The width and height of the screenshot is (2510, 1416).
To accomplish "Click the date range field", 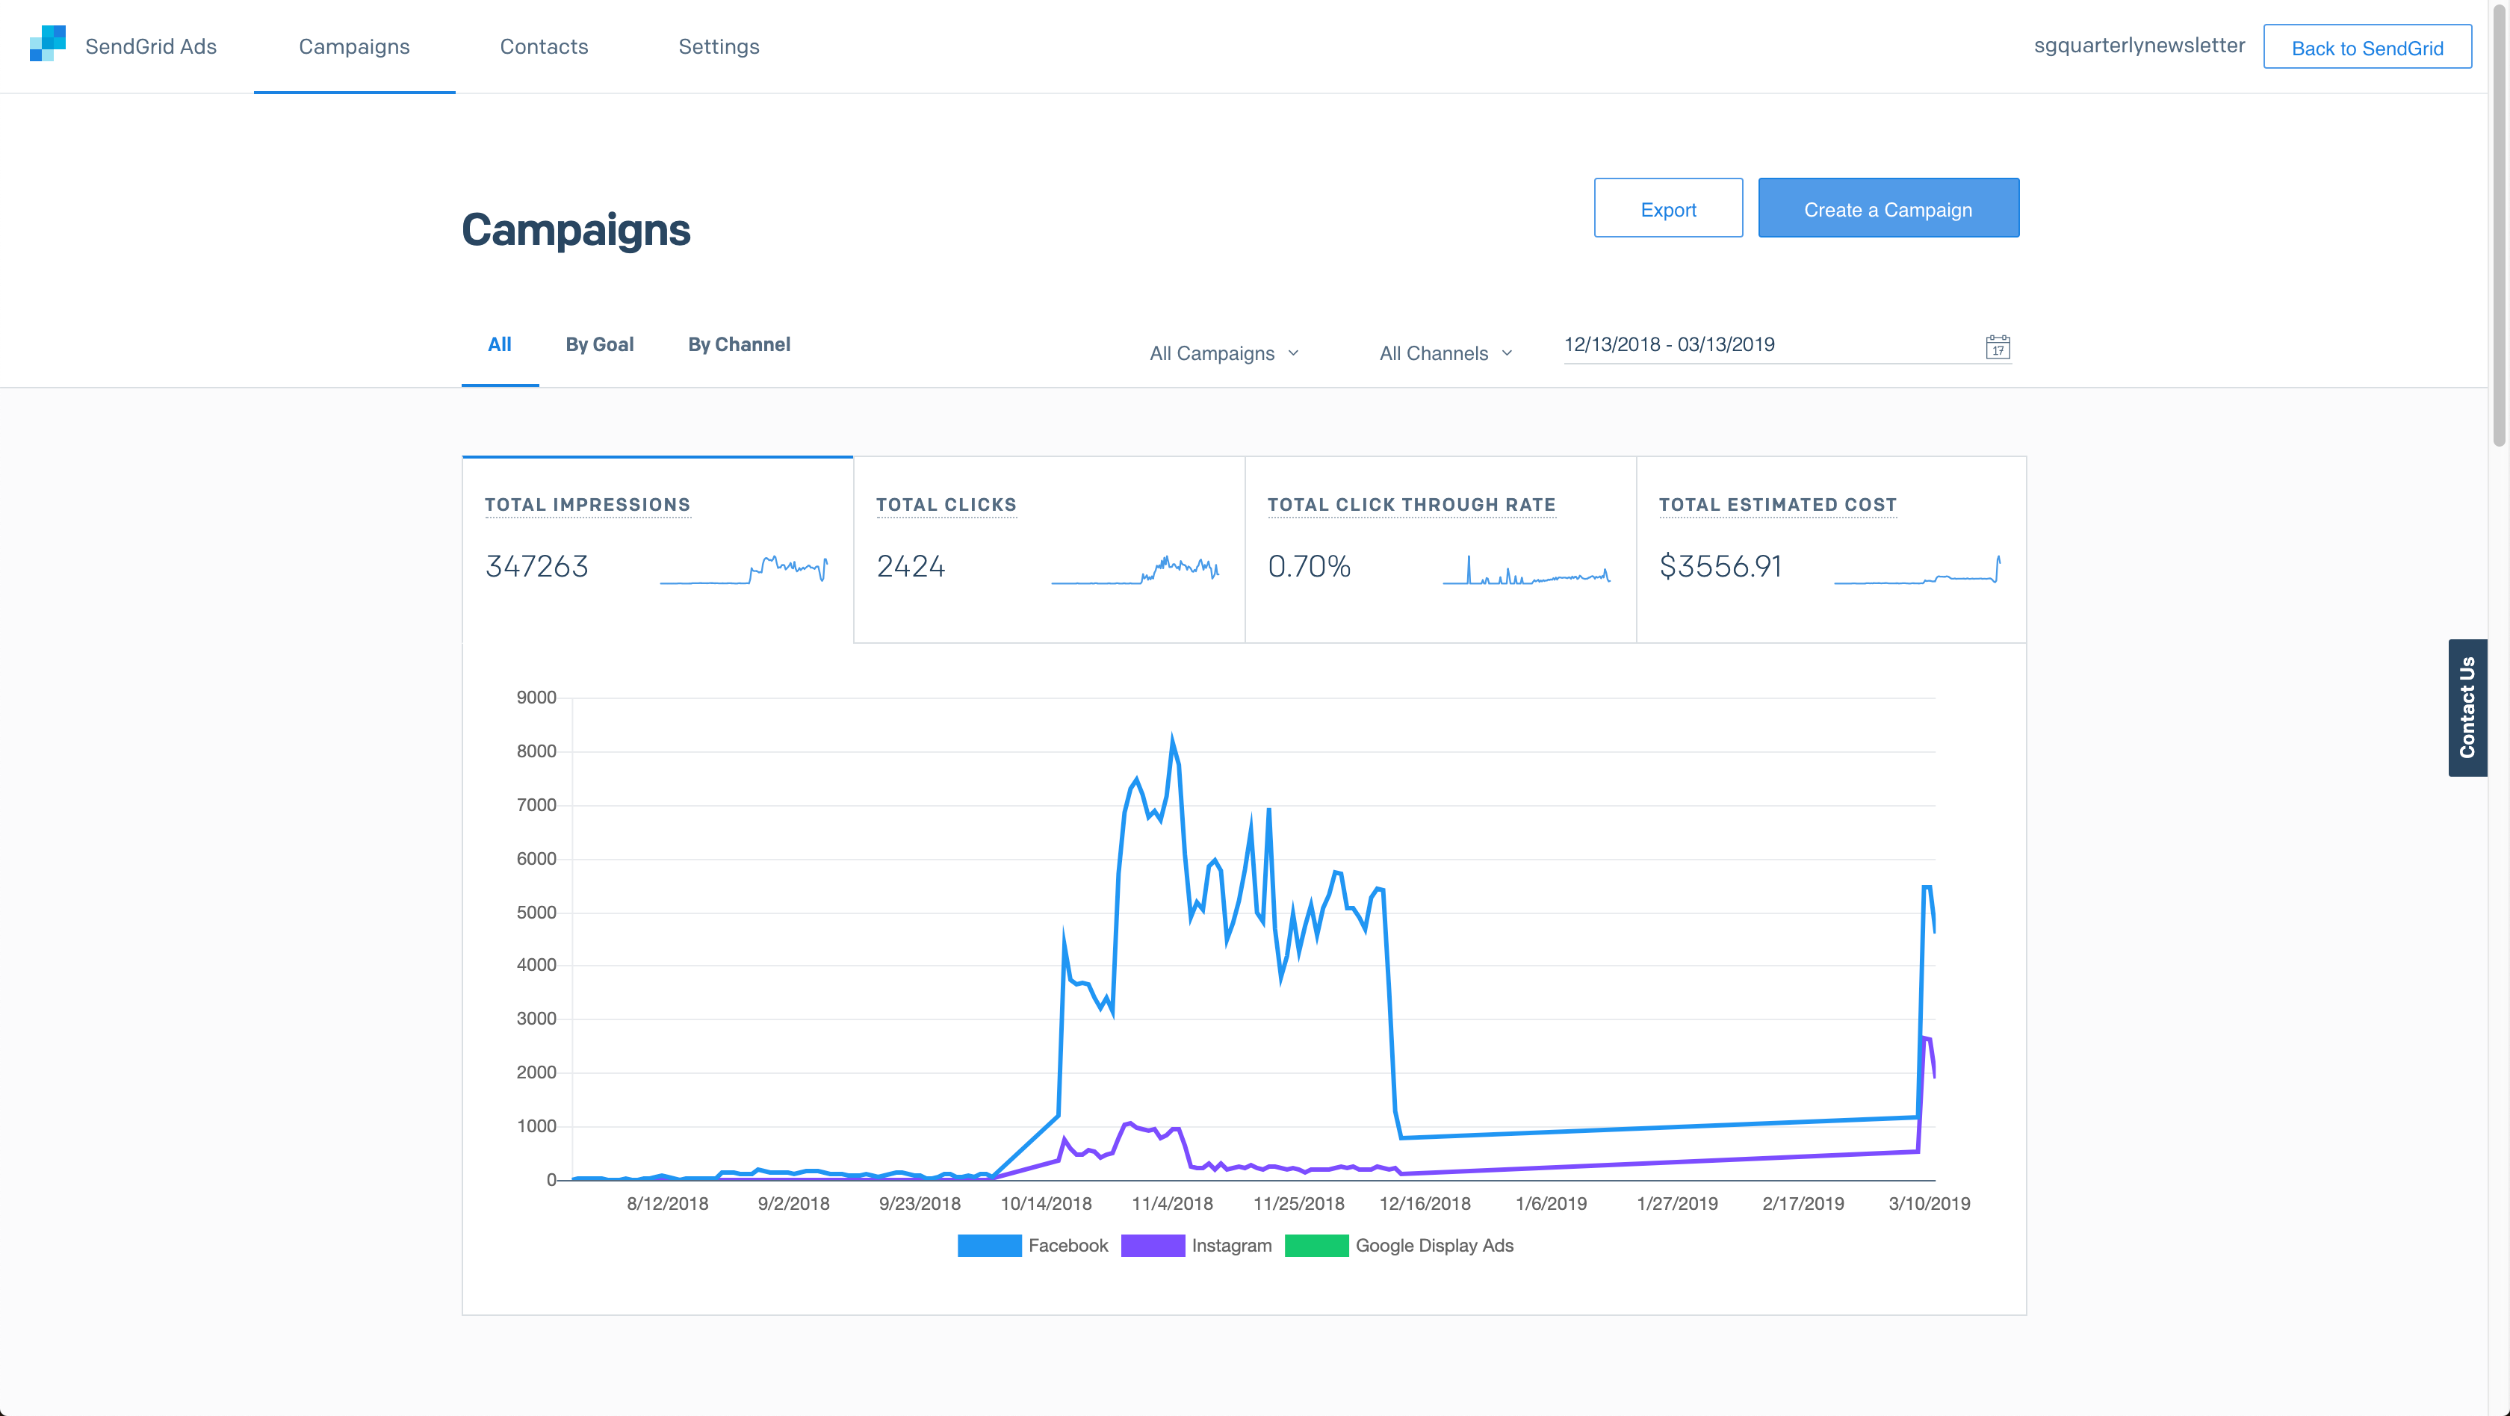I will [x=1671, y=344].
